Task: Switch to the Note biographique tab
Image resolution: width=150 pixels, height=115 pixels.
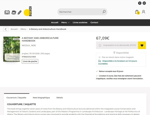Action: [x=41, y=97]
